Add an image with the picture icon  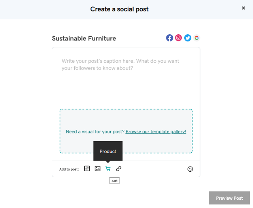[98, 169]
